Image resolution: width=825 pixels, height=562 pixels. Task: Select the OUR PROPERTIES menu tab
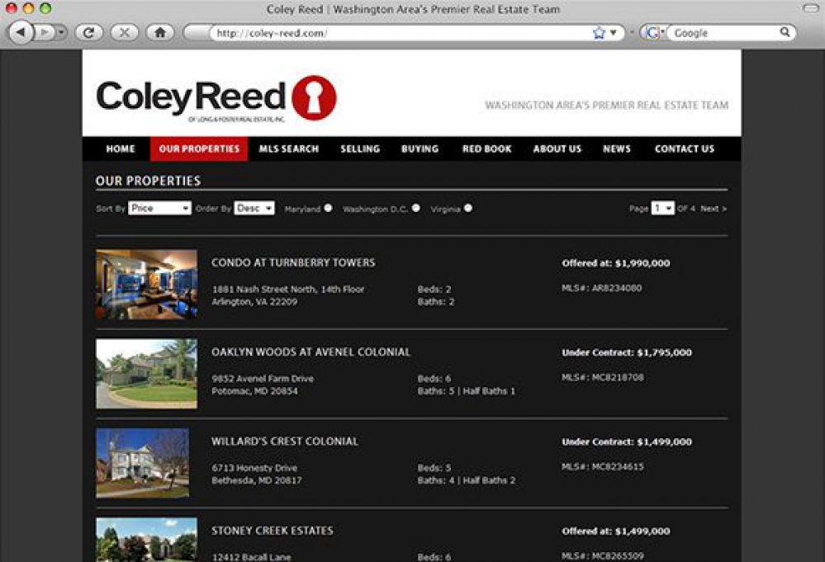coord(199,149)
